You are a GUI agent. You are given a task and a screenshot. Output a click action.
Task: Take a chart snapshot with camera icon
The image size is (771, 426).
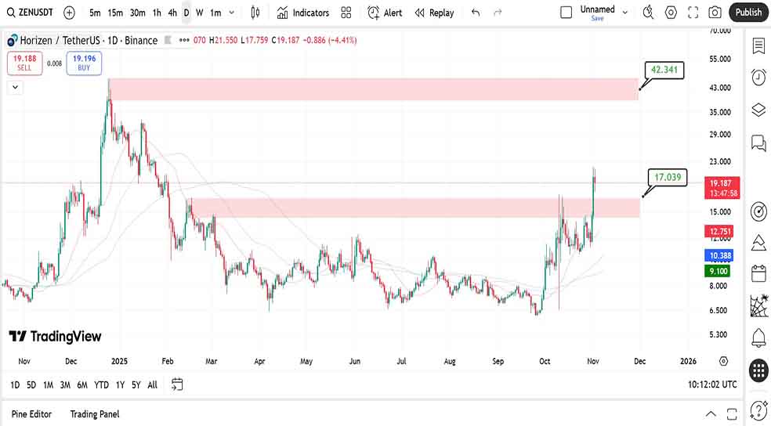(x=715, y=13)
